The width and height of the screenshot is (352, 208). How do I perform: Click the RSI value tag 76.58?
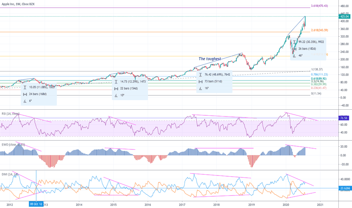344,118
